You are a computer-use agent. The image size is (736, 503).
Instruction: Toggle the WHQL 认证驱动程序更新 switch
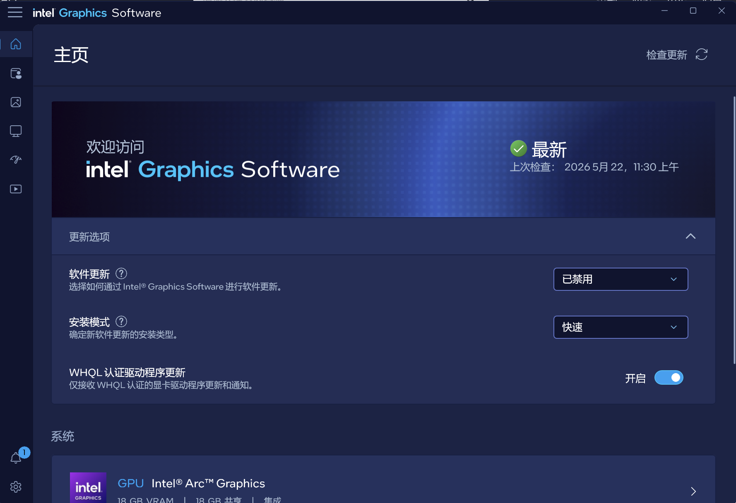tap(669, 378)
